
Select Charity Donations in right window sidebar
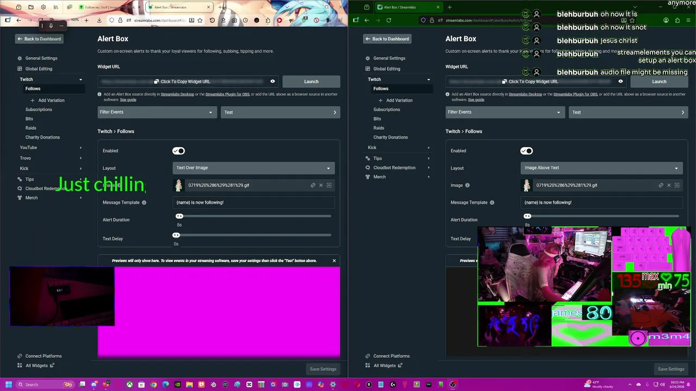[390, 137]
